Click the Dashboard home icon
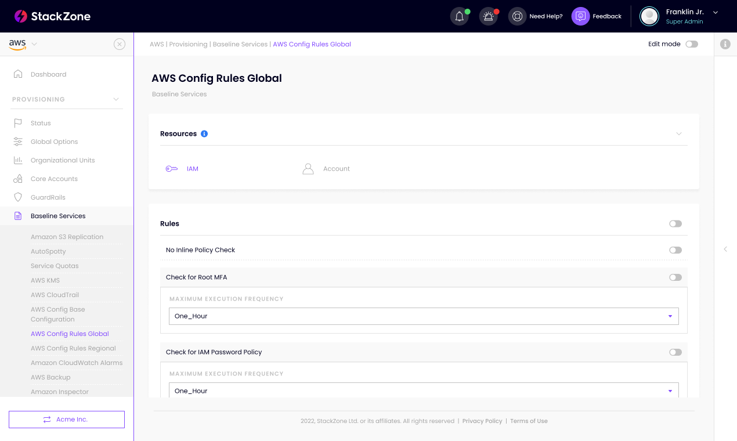Image resolution: width=737 pixels, height=441 pixels. (x=18, y=74)
